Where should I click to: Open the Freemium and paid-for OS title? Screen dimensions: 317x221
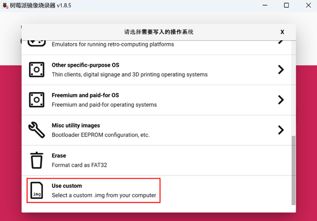coord(85,95)
